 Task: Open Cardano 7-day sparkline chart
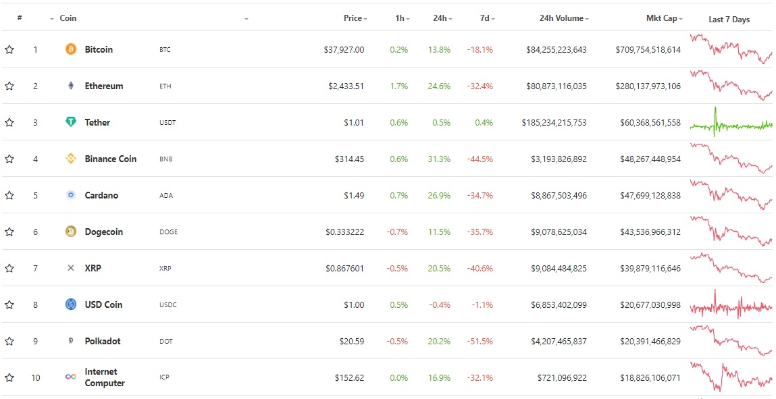(731, 195)
